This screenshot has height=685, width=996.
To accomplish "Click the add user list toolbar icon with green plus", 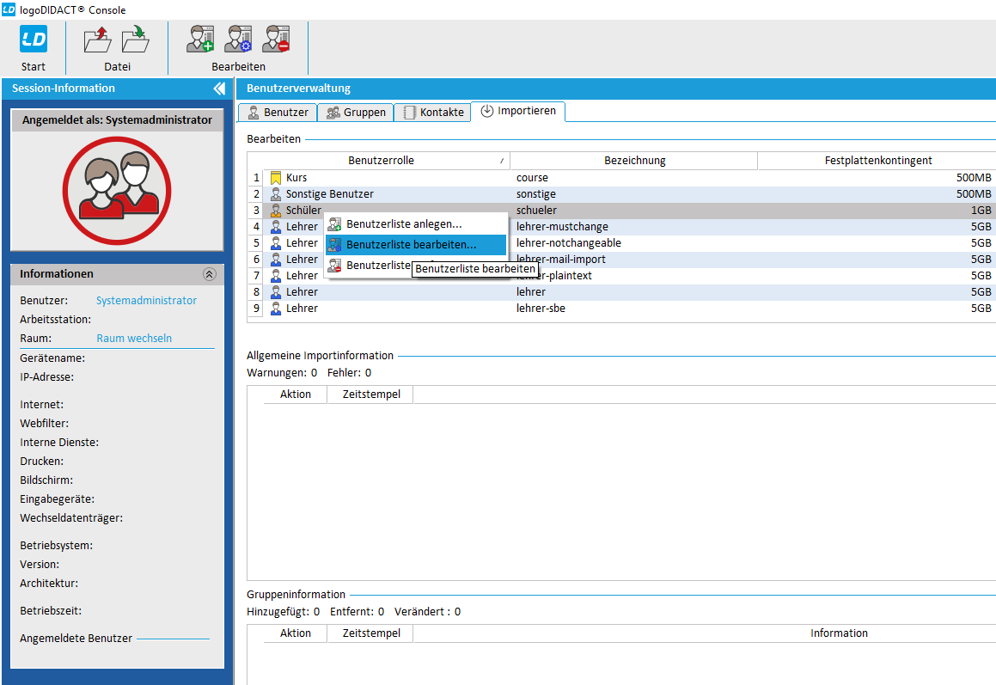I will coord(200,39).
